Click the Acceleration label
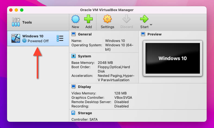 pos(82,76)
